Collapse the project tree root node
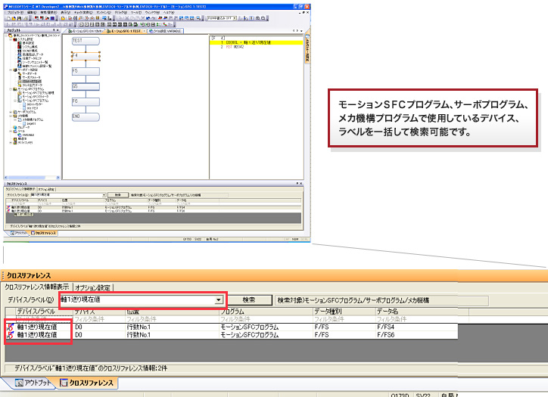Viewport: 548px width, 397px height. point(7,36)
